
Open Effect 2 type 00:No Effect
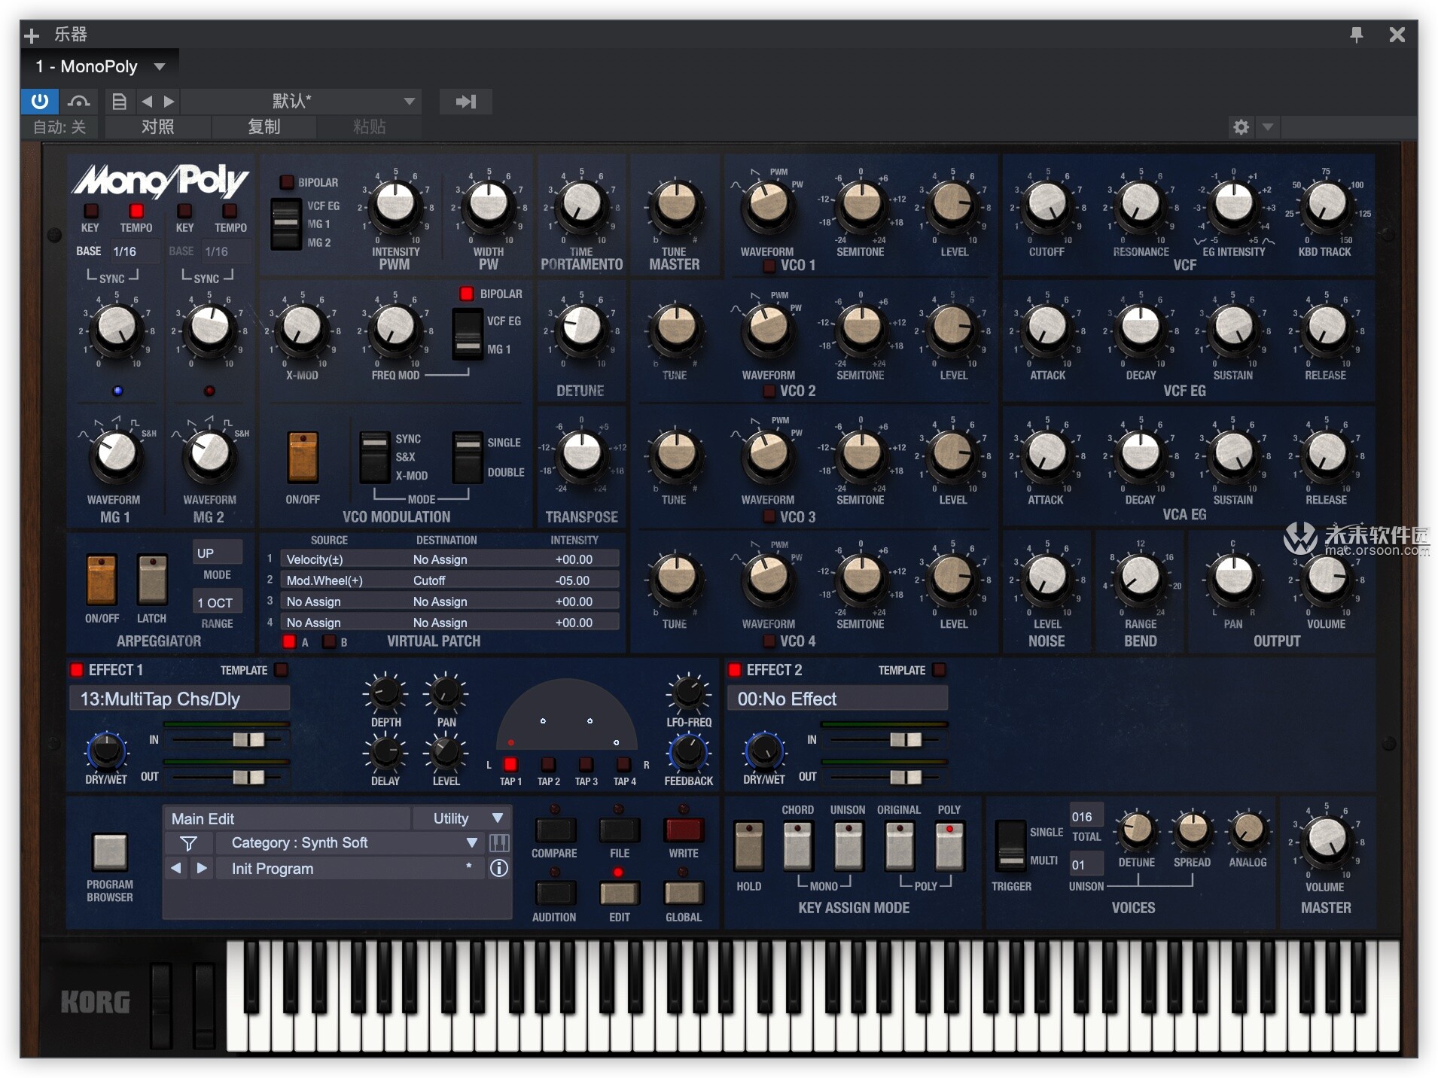pos(837,699)
